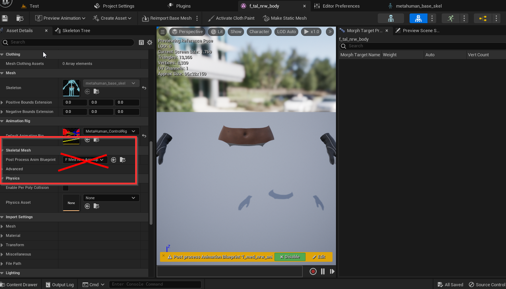Click Reimport Base Mesh button
506x289 pixels.
coord(167,18)
